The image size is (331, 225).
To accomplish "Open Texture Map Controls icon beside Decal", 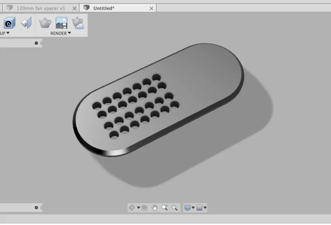I will tap(26, 23).
